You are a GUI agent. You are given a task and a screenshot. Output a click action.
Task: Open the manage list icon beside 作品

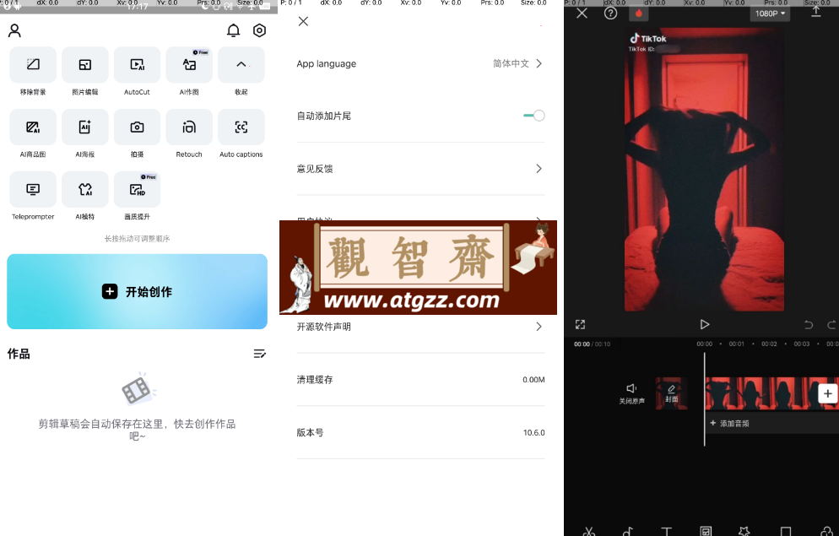(259, 354)
